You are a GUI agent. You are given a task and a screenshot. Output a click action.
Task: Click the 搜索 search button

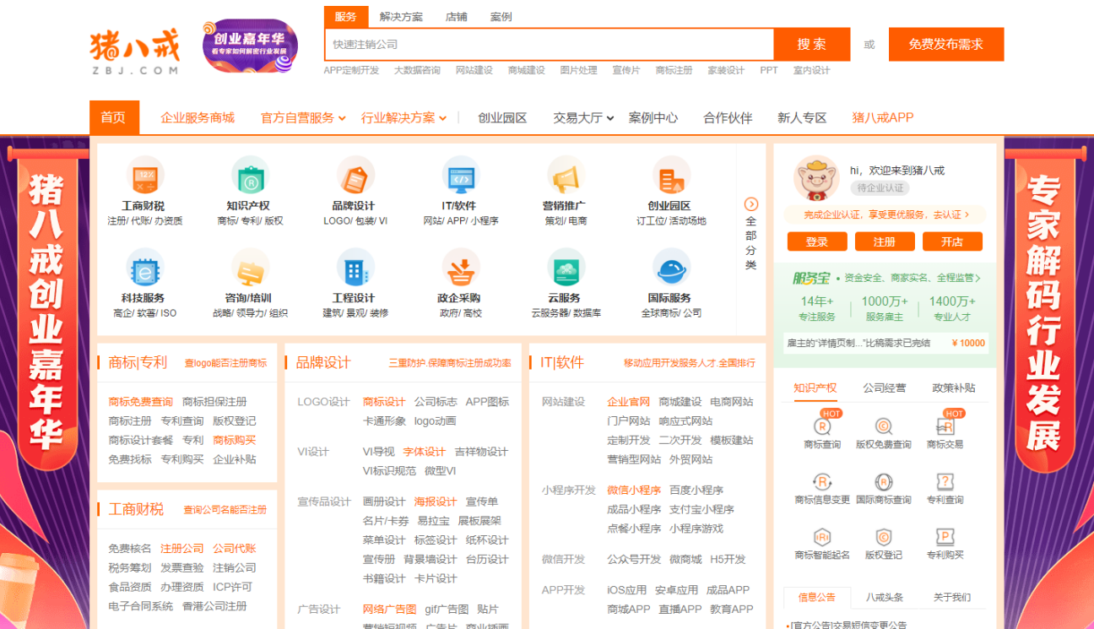pyautogui.click(x=812, y=45)
